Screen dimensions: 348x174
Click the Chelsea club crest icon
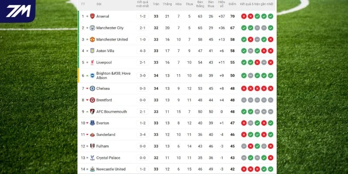[x=92, y=88]
